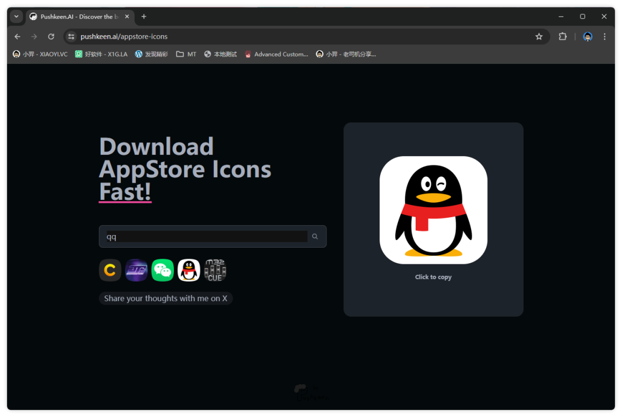Click the address bar URL pushkeen.ai/appstore-icons
This screenshot has width=622, height=417.
(x=124, y=36)
